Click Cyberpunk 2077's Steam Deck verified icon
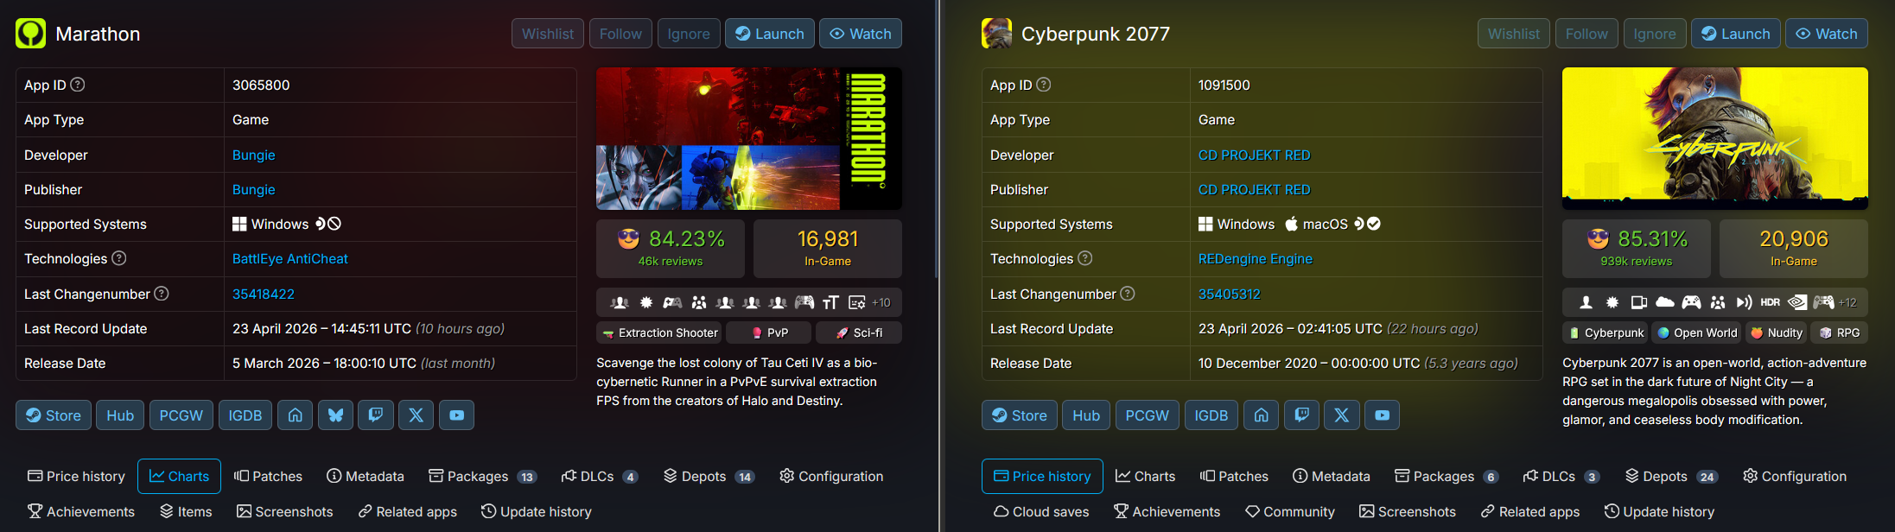Screen dimensions: 1895x532 (1367, 224)
